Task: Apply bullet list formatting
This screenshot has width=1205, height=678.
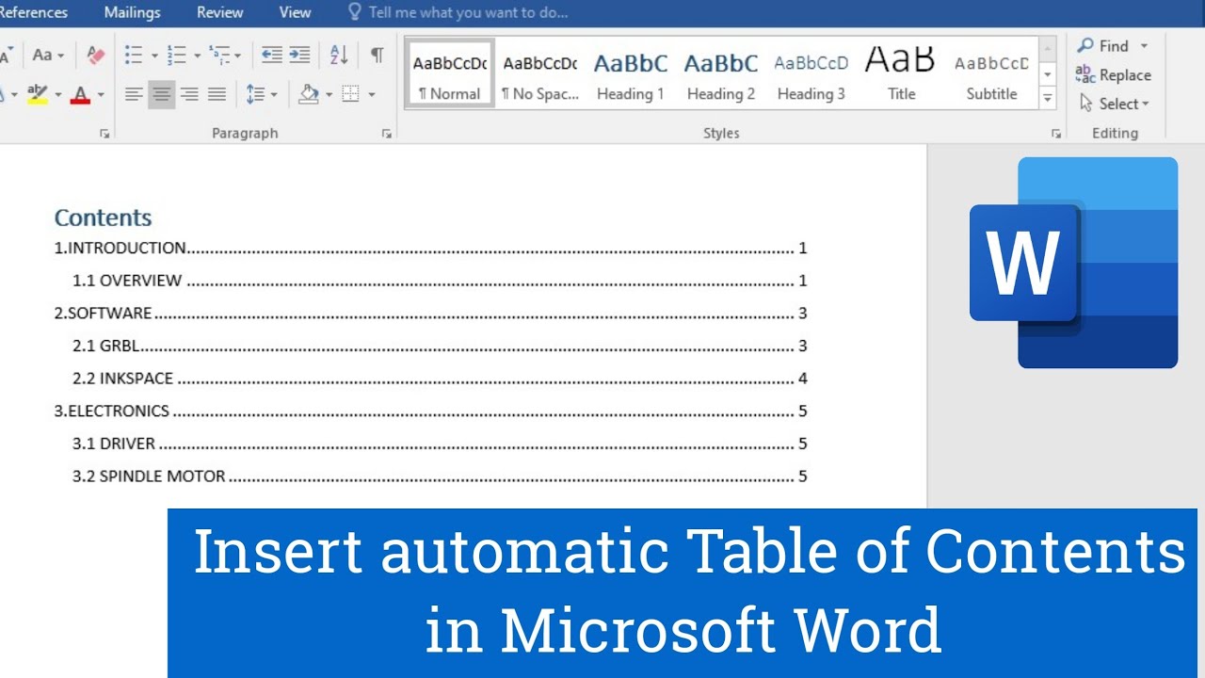Action: click(x=134, y=55)
